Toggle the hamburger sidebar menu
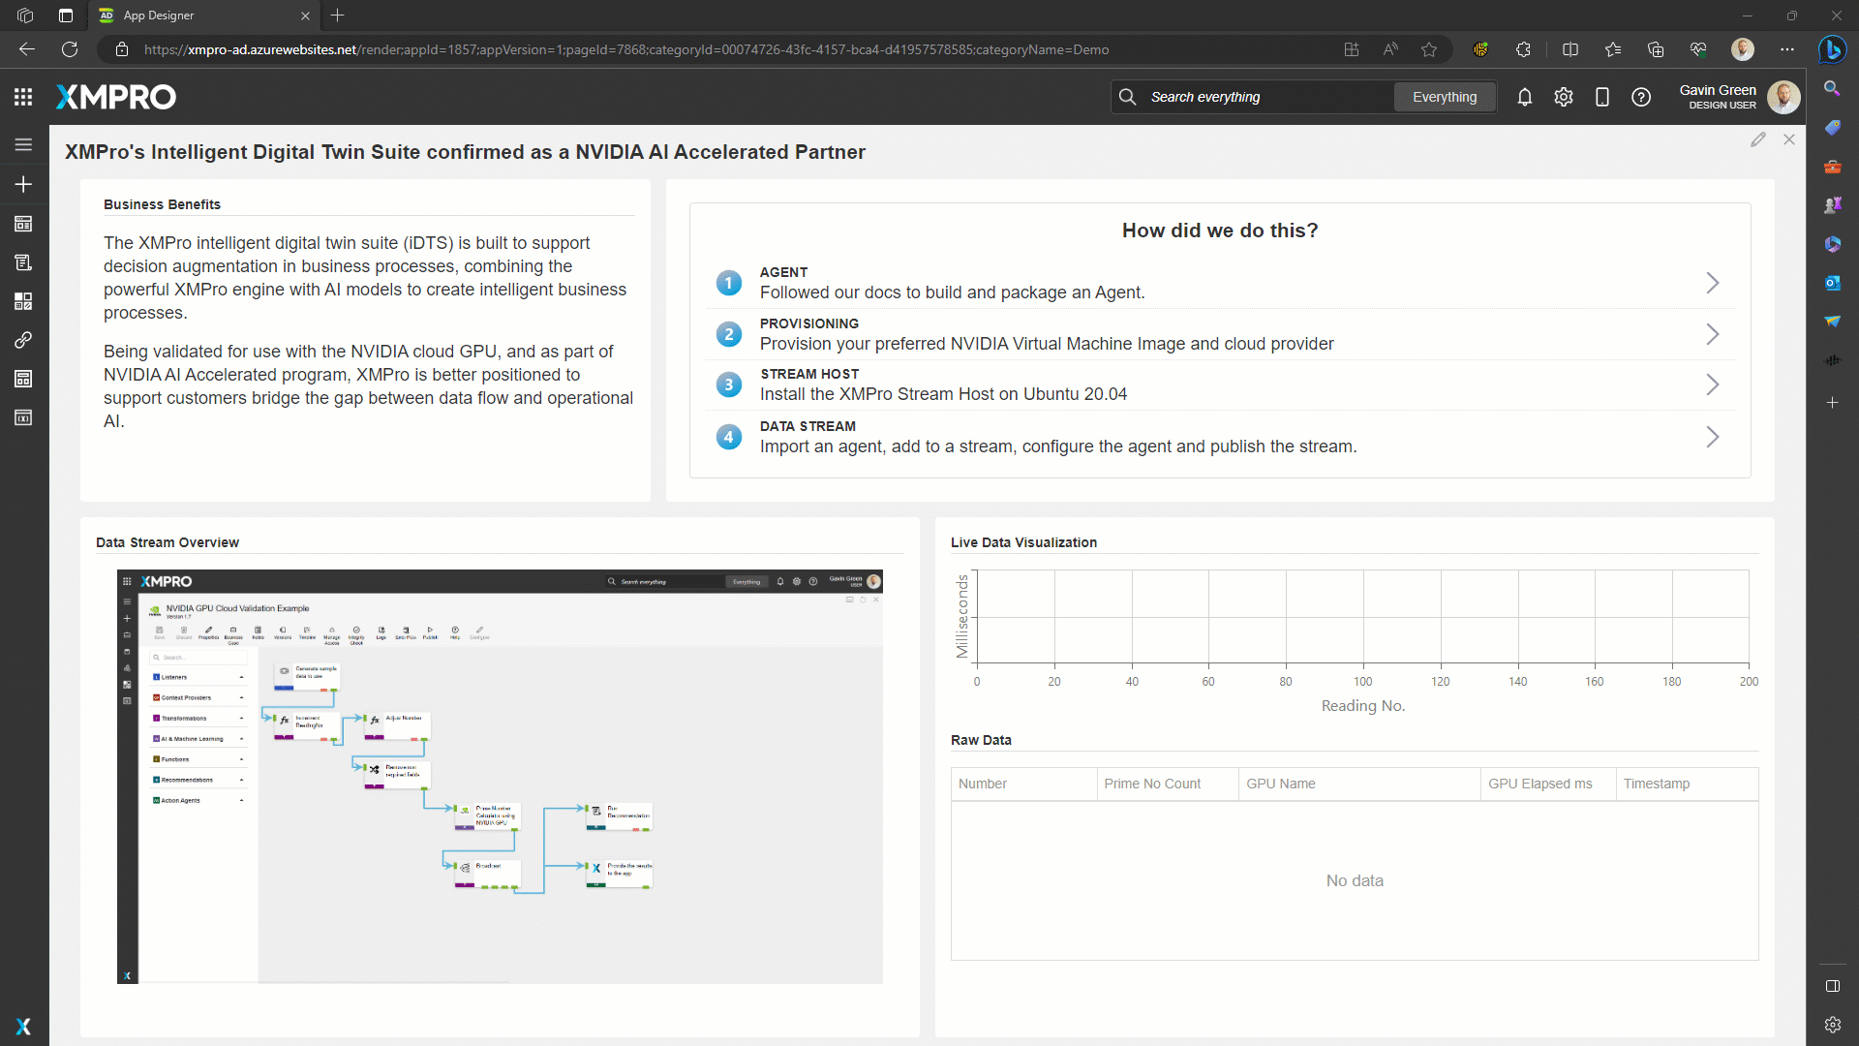 coord(23,144)
